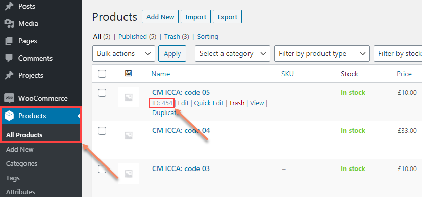Click the image column header icon

tap(129, 73)
